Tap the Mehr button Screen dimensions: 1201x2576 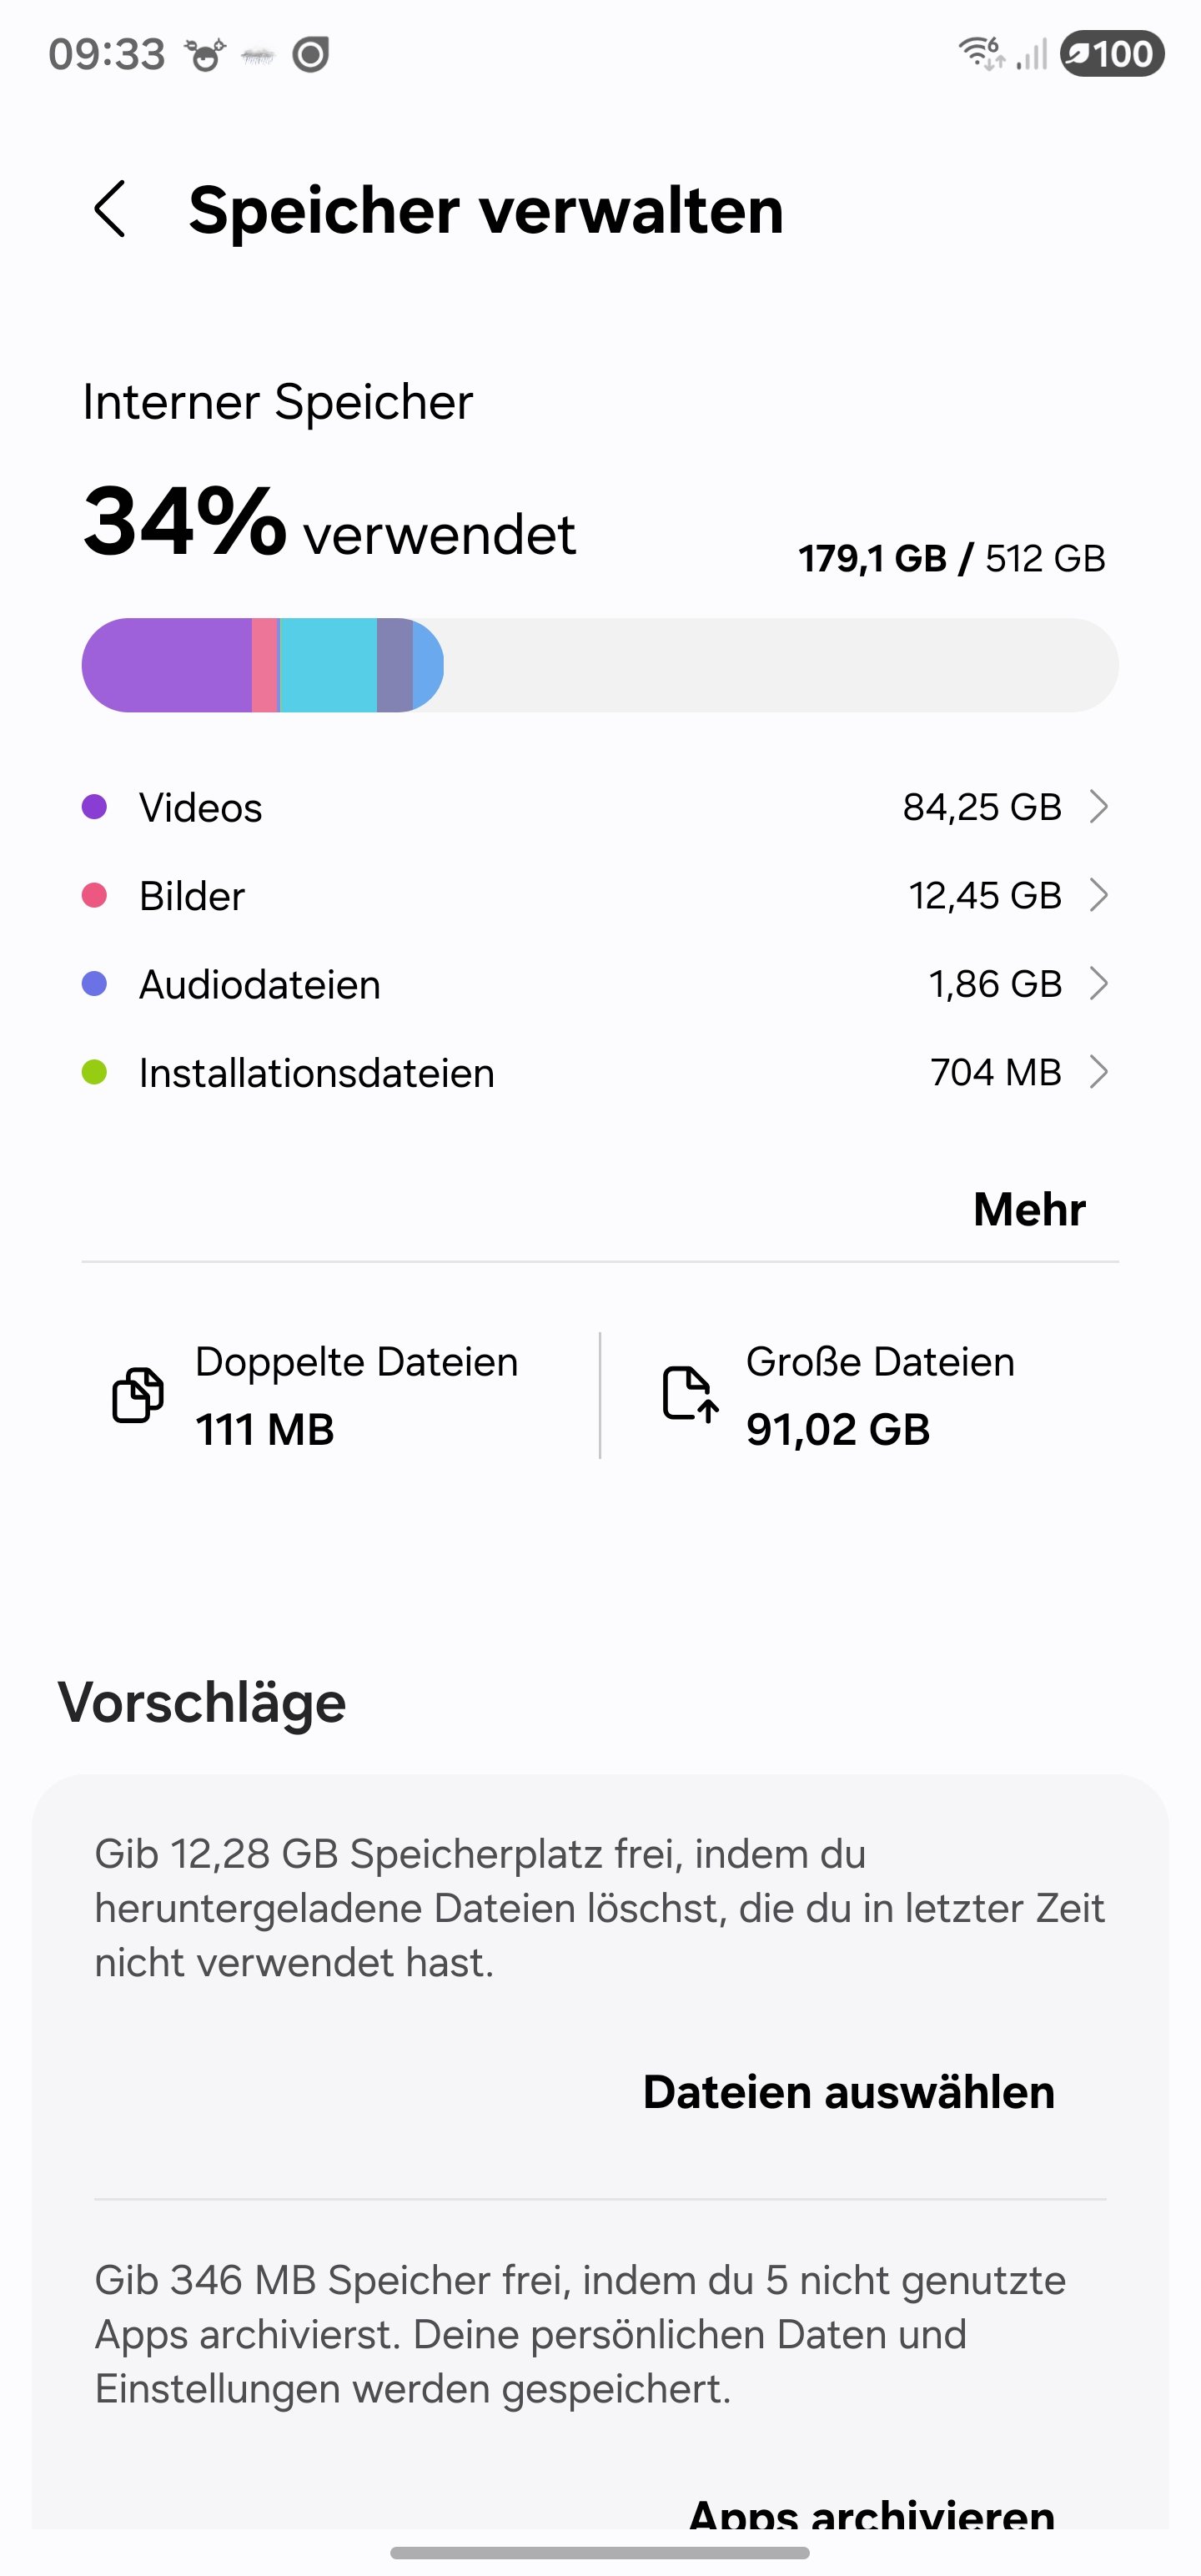click(1029, 1209)
